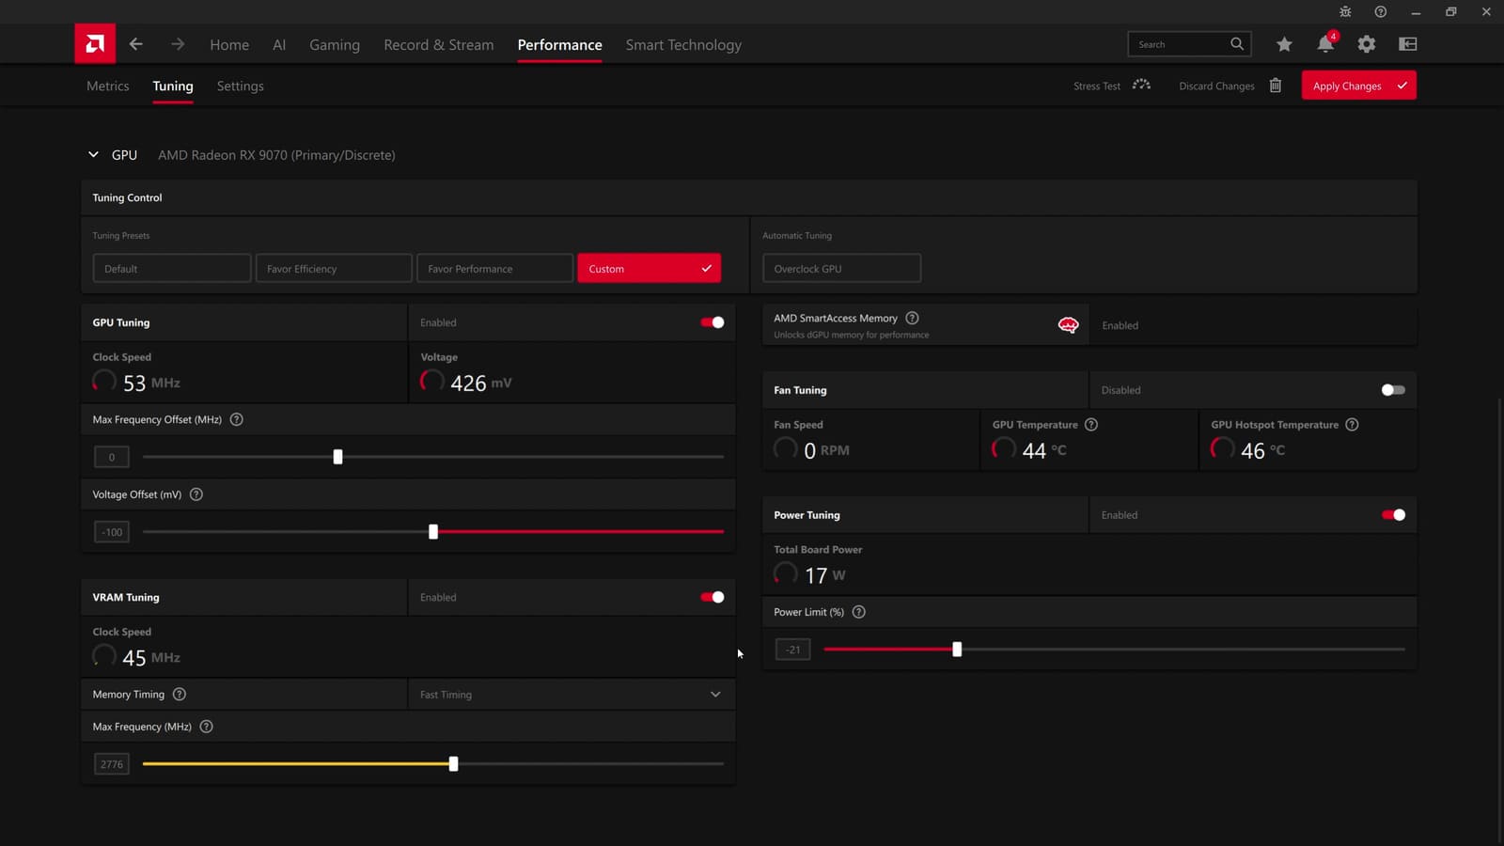Click Max Frequency Offset value box

point(112,457)
